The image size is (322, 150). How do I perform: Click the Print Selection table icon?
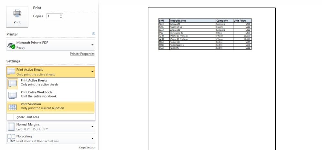pyautogui.click(x=13, y=107)
